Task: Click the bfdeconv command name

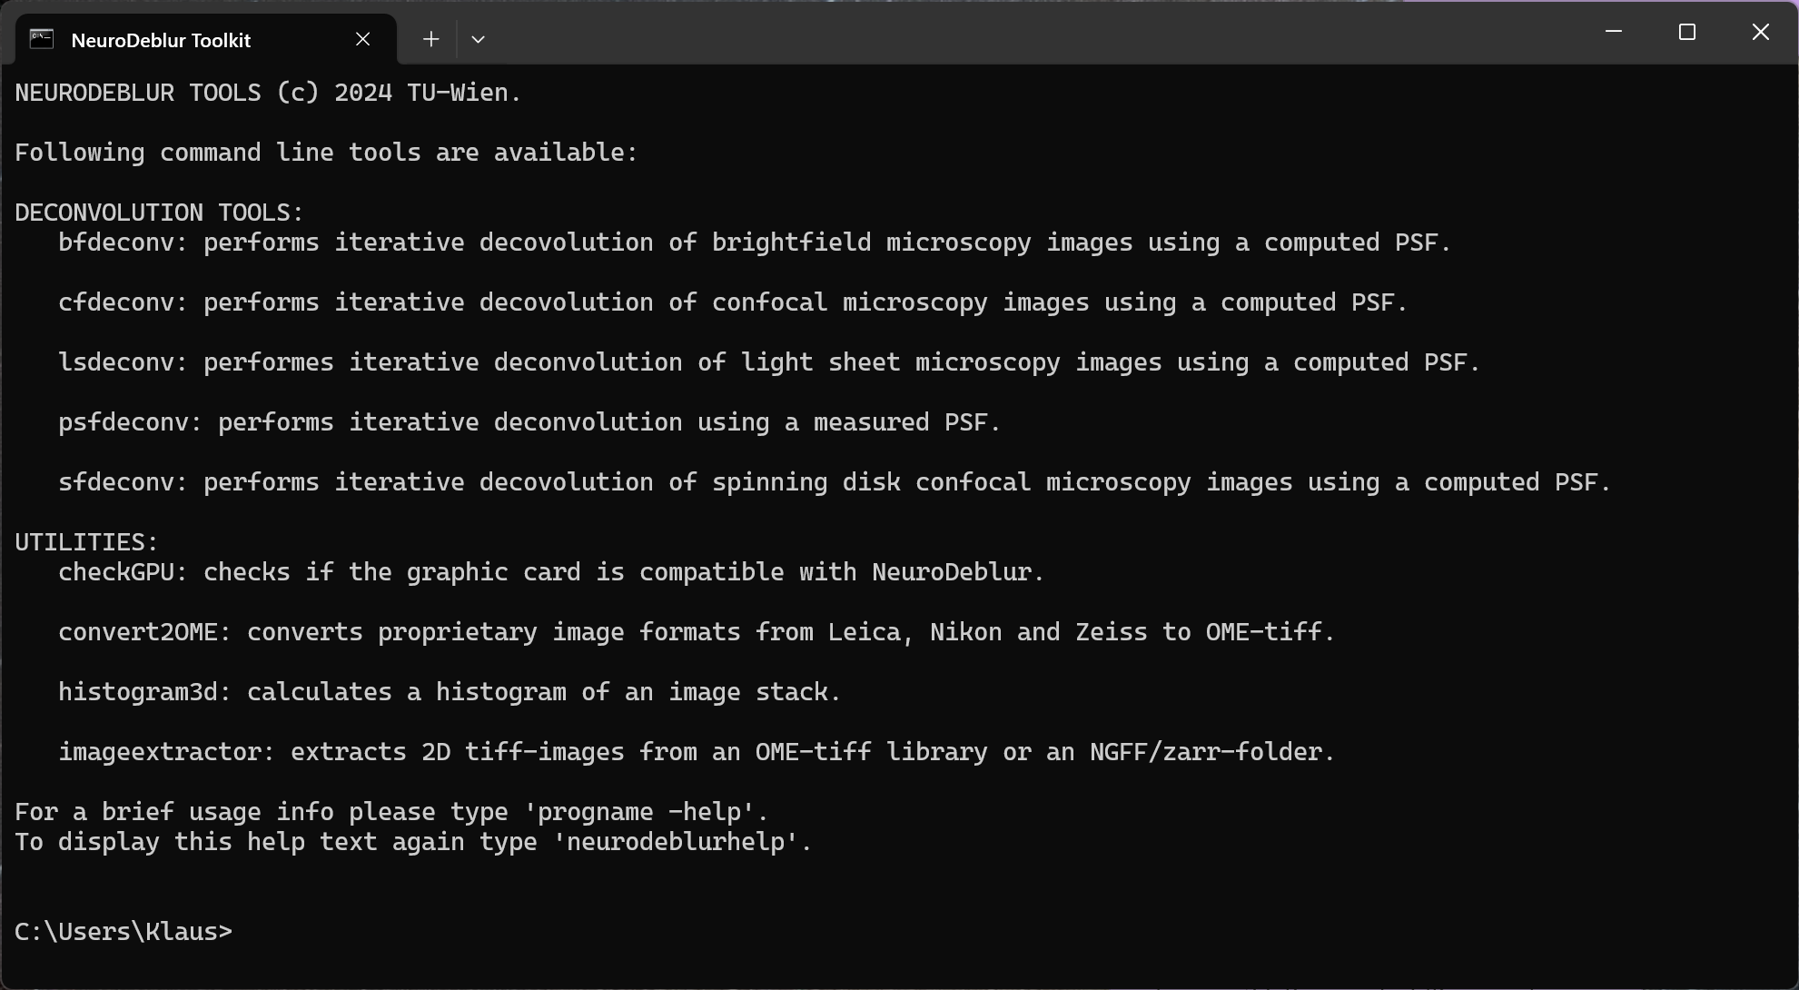Action: pos(116,243)
